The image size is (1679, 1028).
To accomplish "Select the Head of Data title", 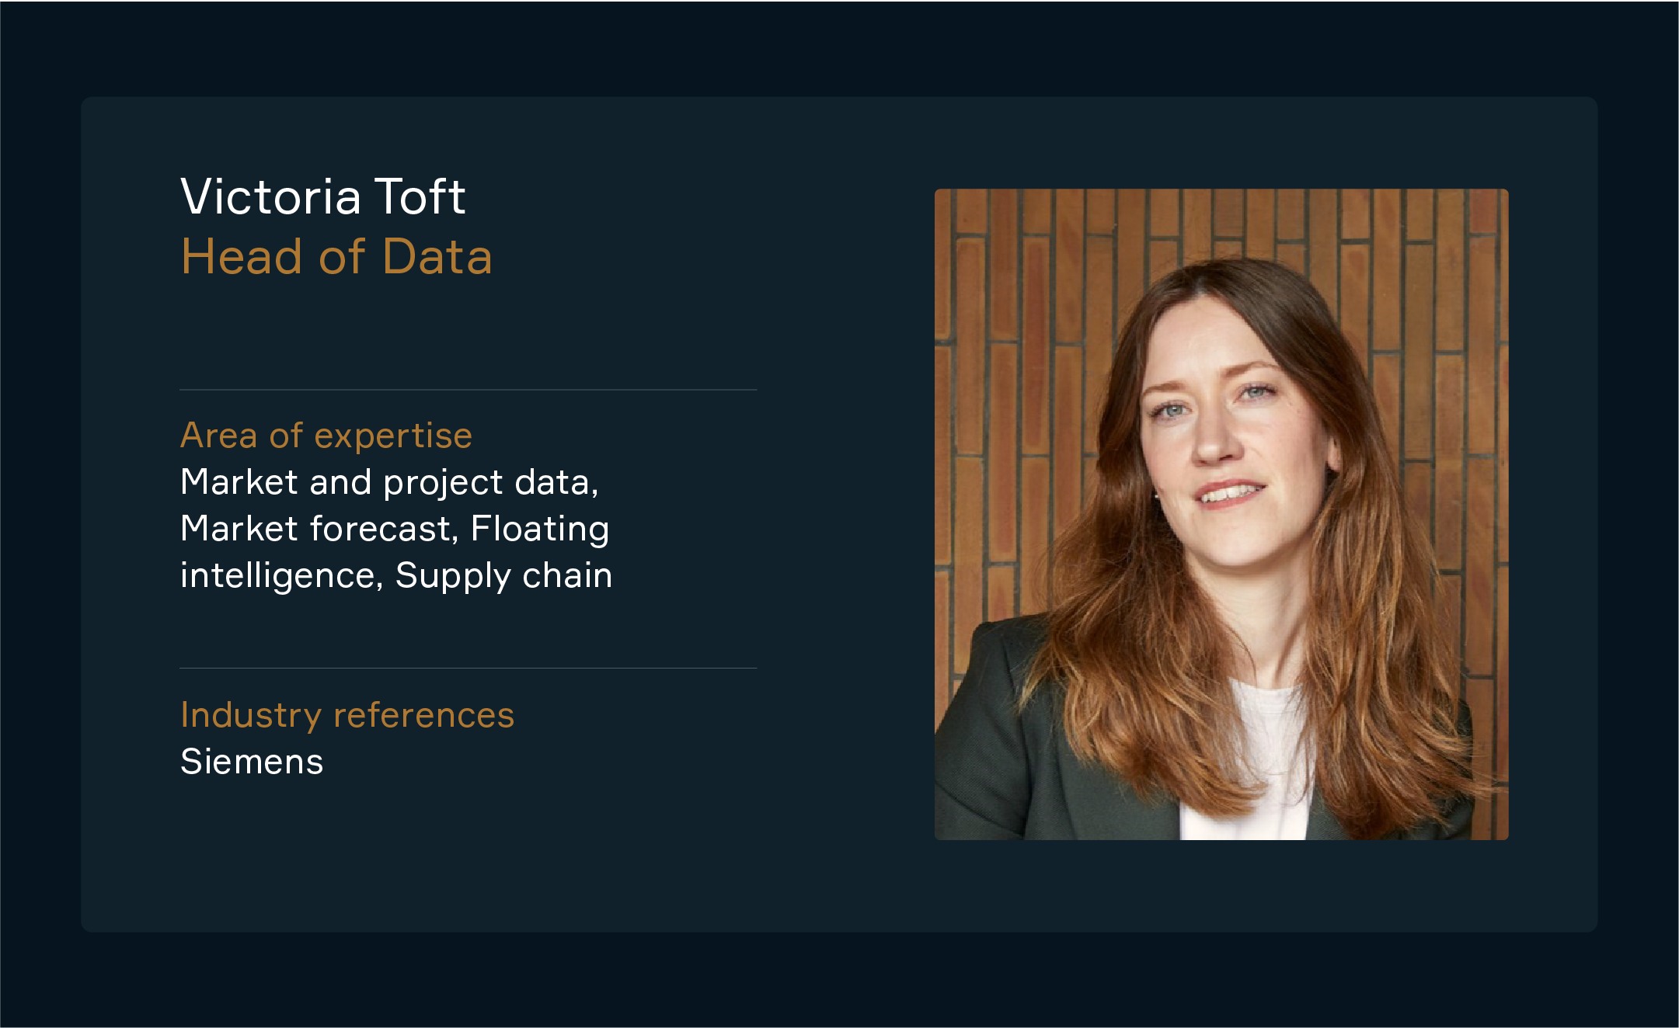I will 336,256.
